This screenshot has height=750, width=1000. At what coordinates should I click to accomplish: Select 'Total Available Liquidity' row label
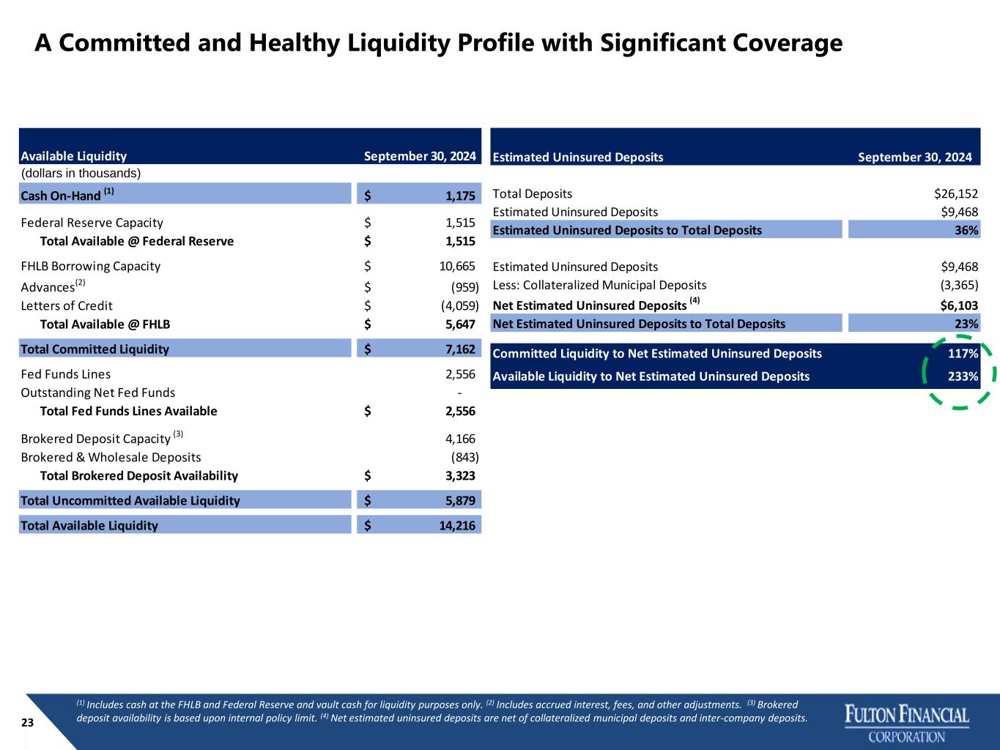89,526
